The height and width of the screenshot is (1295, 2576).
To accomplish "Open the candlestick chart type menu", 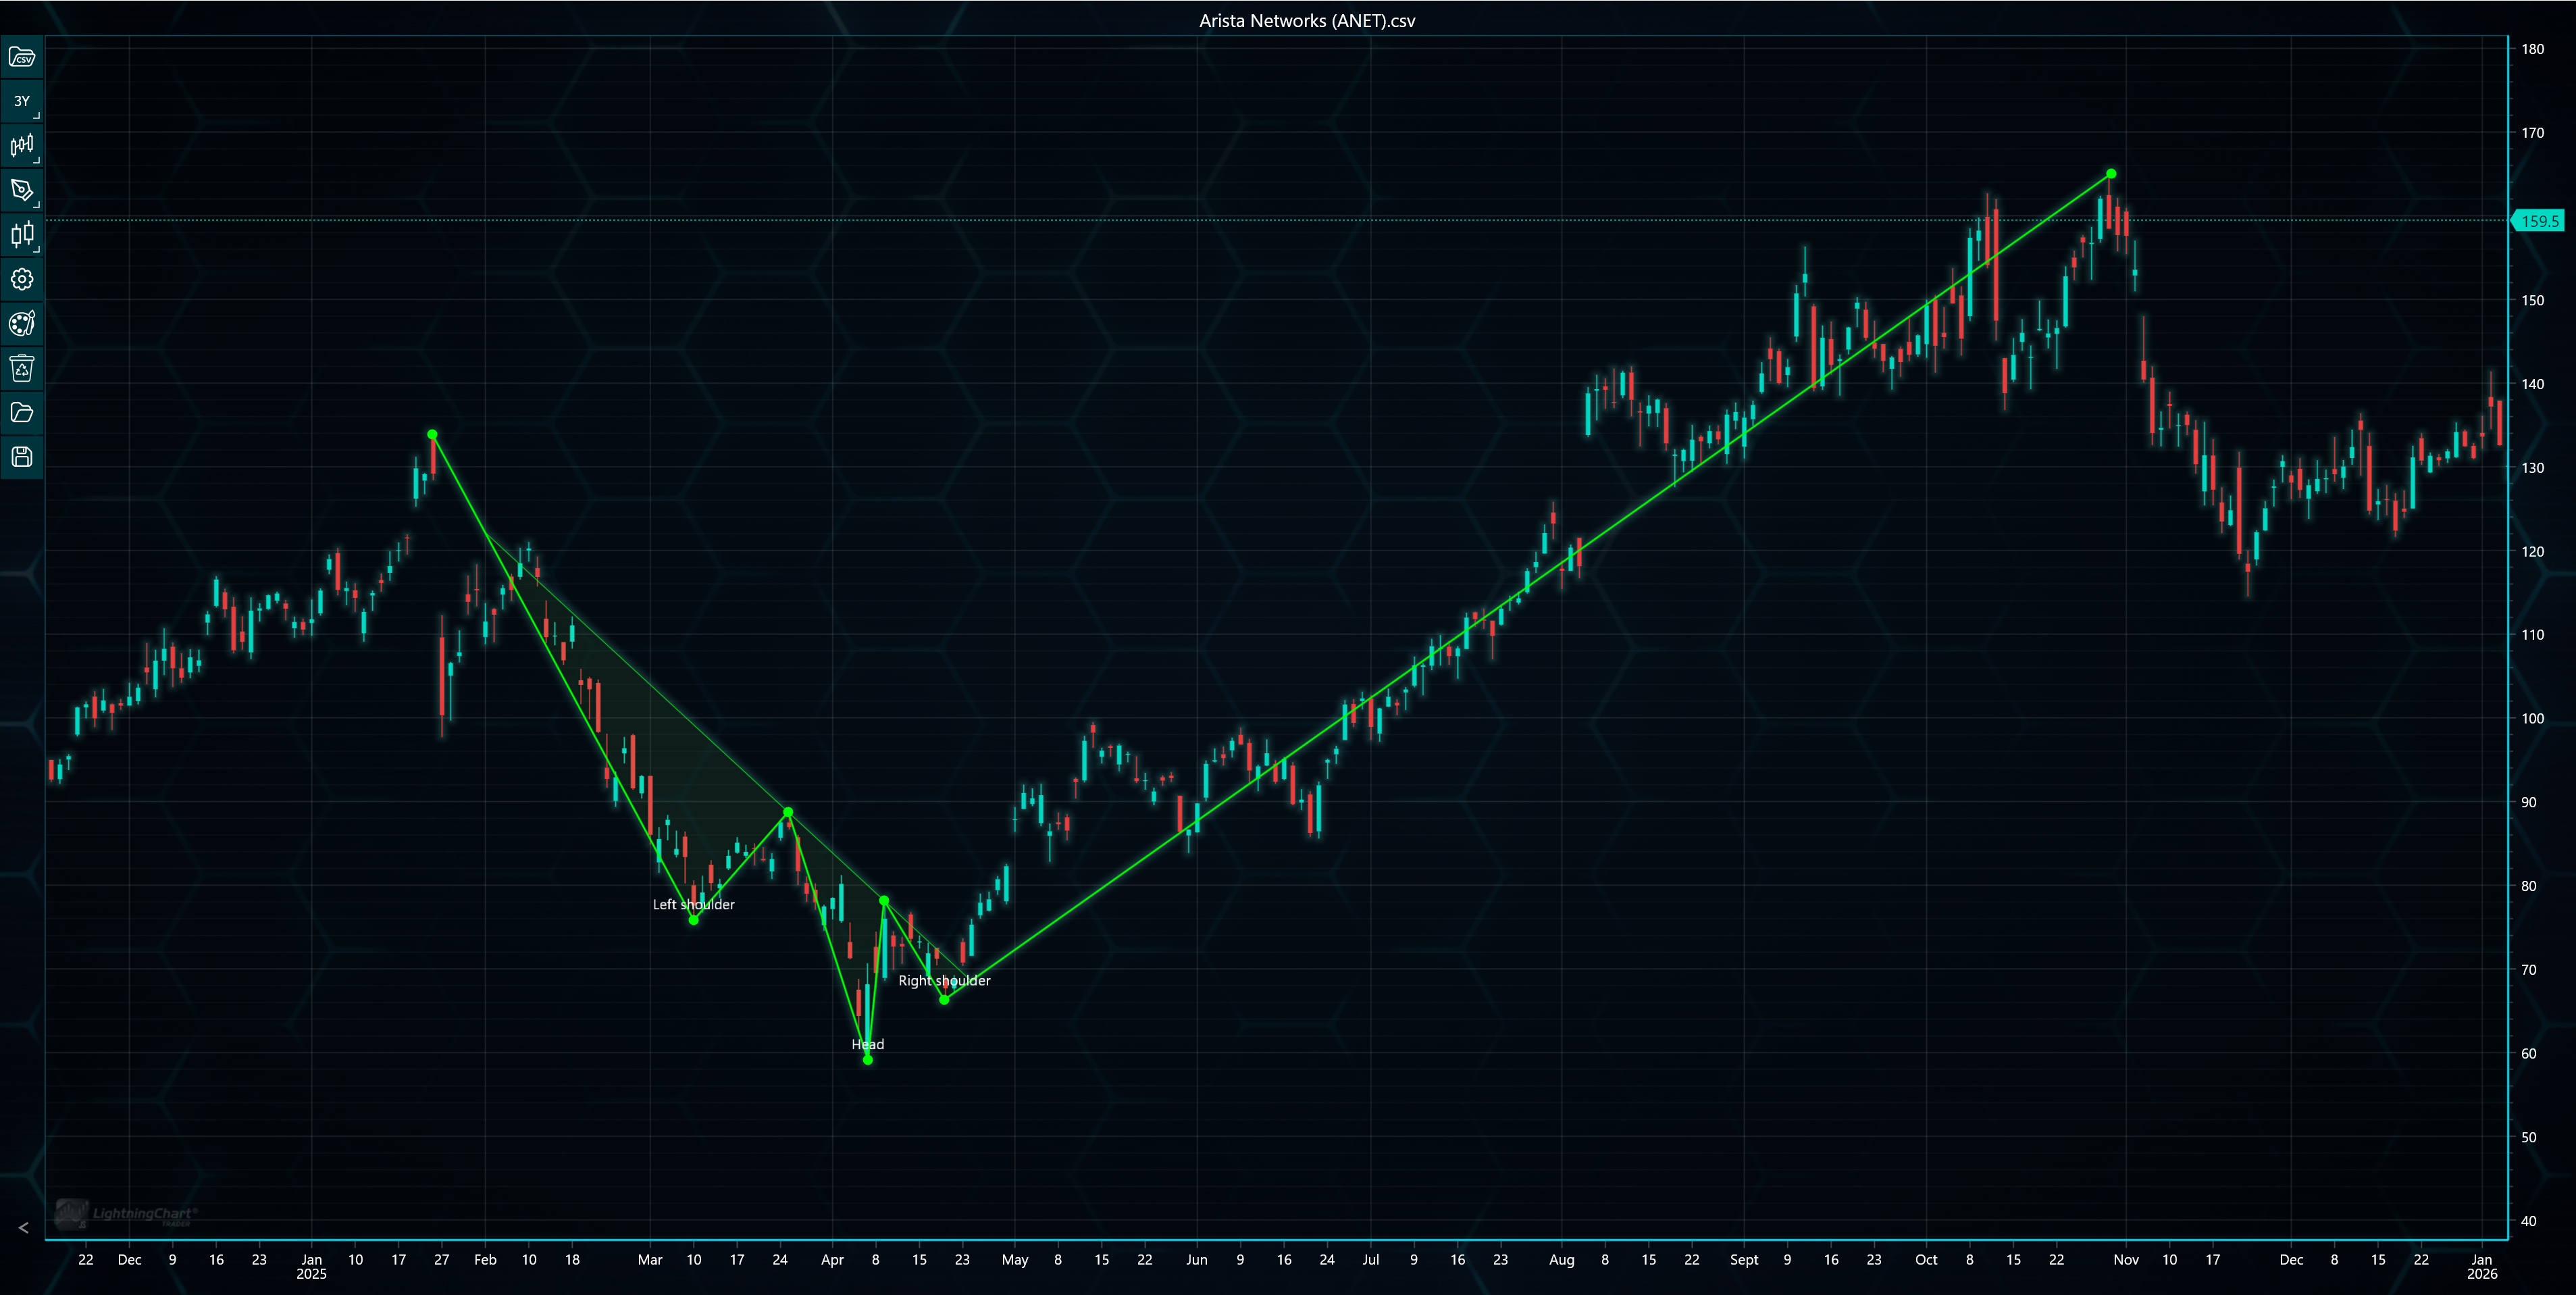I will click(x=22, y=146).
